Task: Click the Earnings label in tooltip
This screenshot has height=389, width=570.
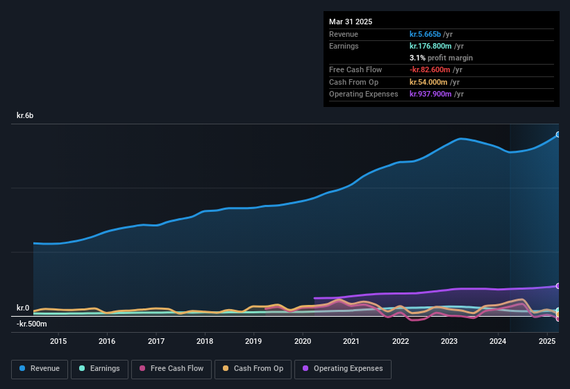Action: [344, 46]
